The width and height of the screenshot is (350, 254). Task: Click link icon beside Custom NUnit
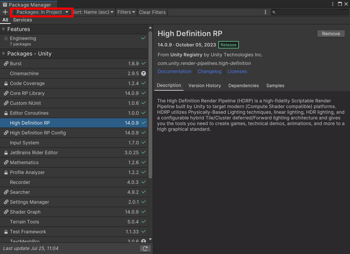6,103
